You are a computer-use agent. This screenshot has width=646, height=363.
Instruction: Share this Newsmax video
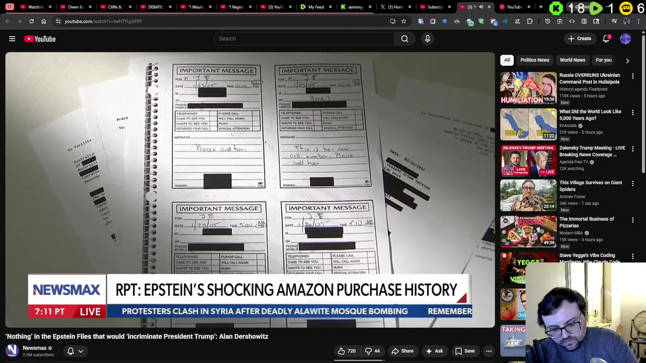402,351
